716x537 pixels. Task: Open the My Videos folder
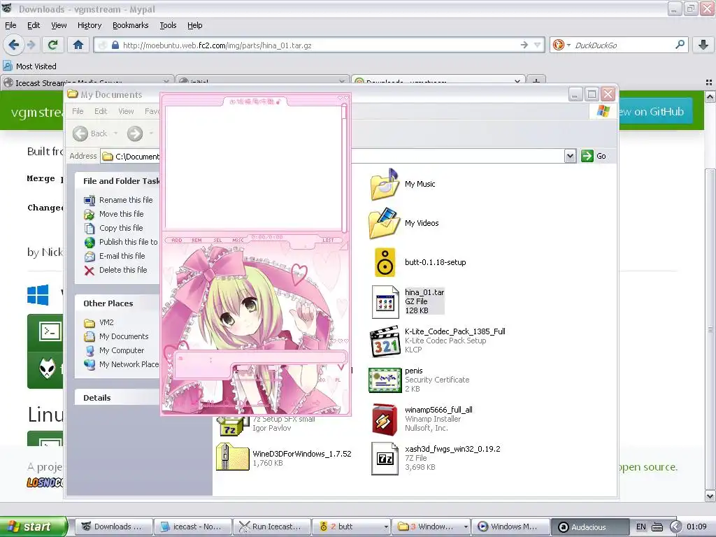pos(384,223)
